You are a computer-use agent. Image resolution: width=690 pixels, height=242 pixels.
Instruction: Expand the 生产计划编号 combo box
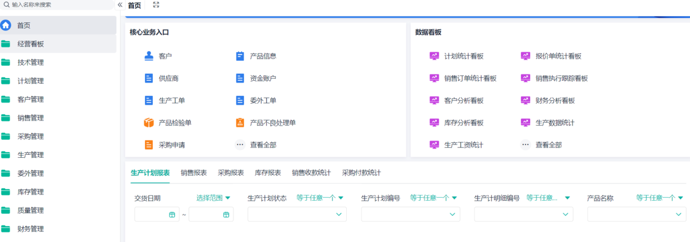click(410, 214)
